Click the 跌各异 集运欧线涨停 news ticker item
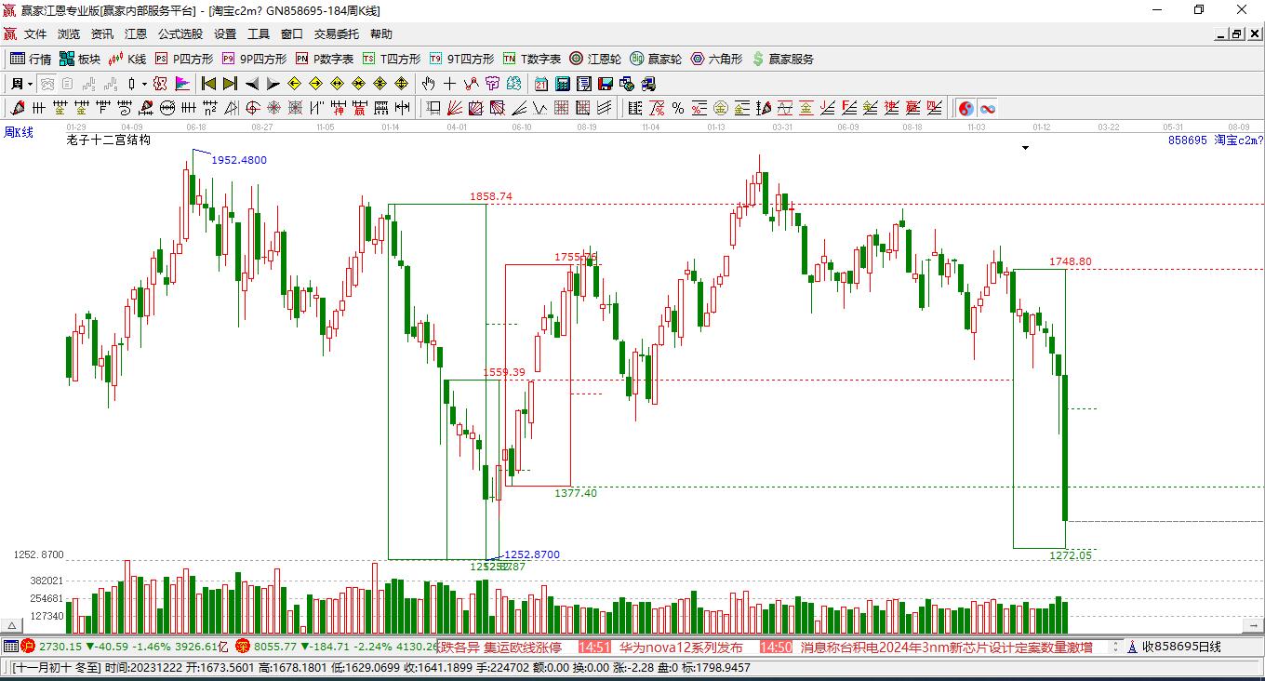 (x=501, y=648)
